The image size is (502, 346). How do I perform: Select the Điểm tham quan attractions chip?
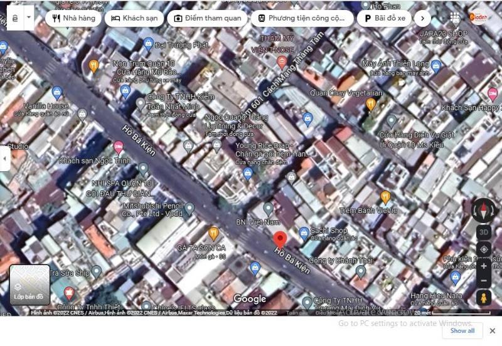[x=207, y=18]
